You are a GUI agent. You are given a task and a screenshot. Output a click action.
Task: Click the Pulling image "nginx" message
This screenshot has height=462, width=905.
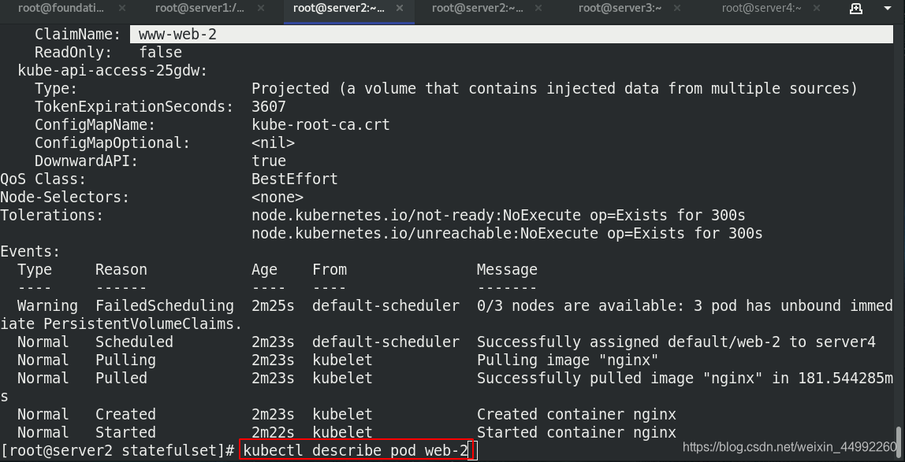568,360
